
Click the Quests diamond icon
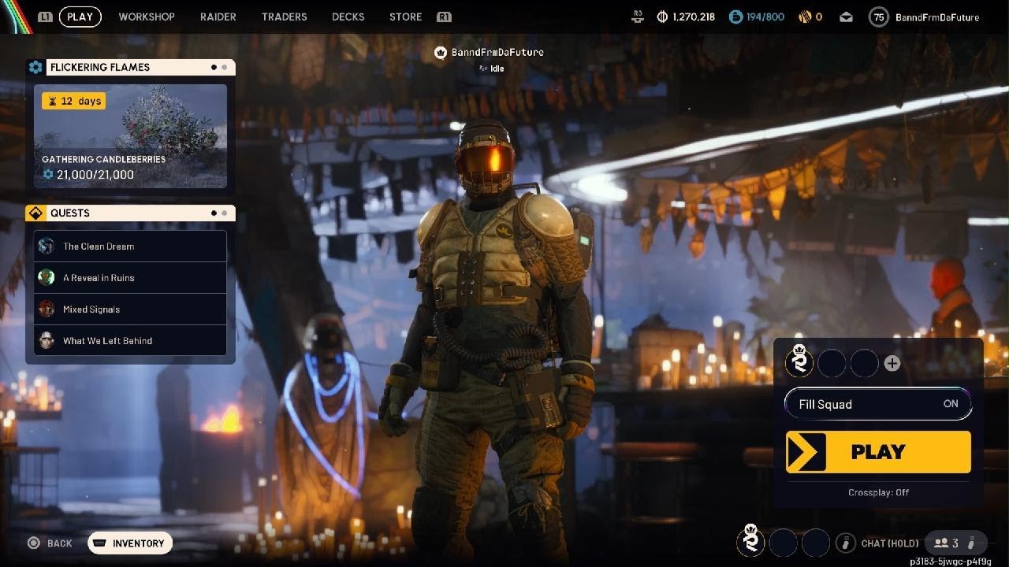pyautogui.click(x=35, y=213)
